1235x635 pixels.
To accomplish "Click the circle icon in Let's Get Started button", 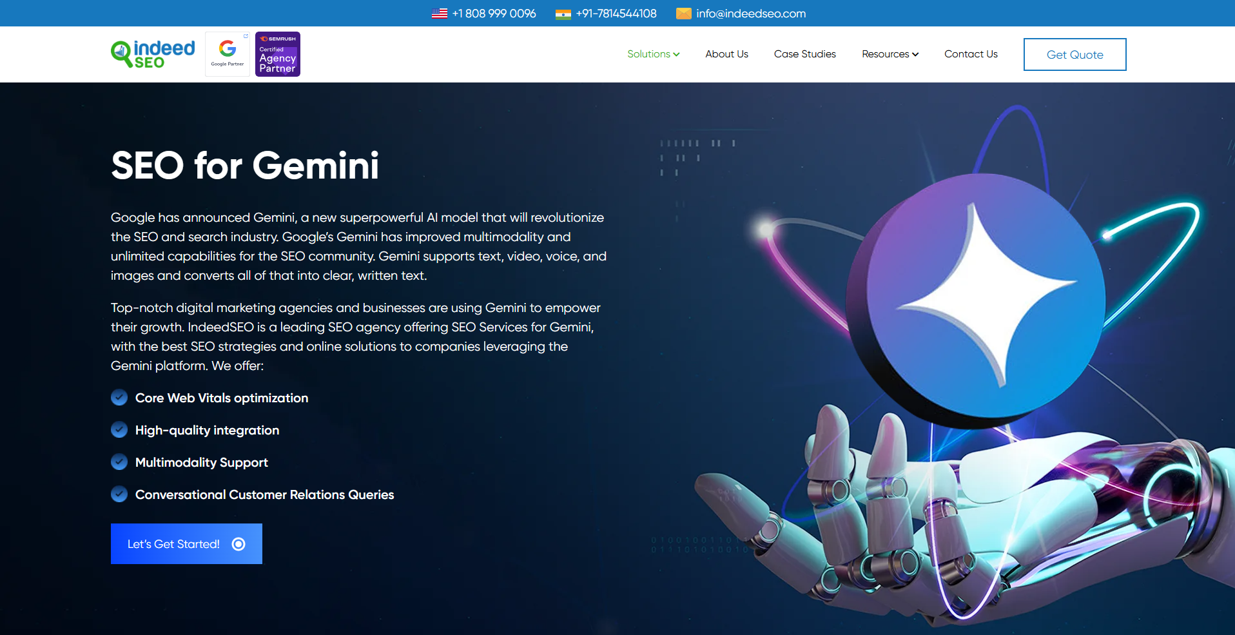I will coord(238,544).
